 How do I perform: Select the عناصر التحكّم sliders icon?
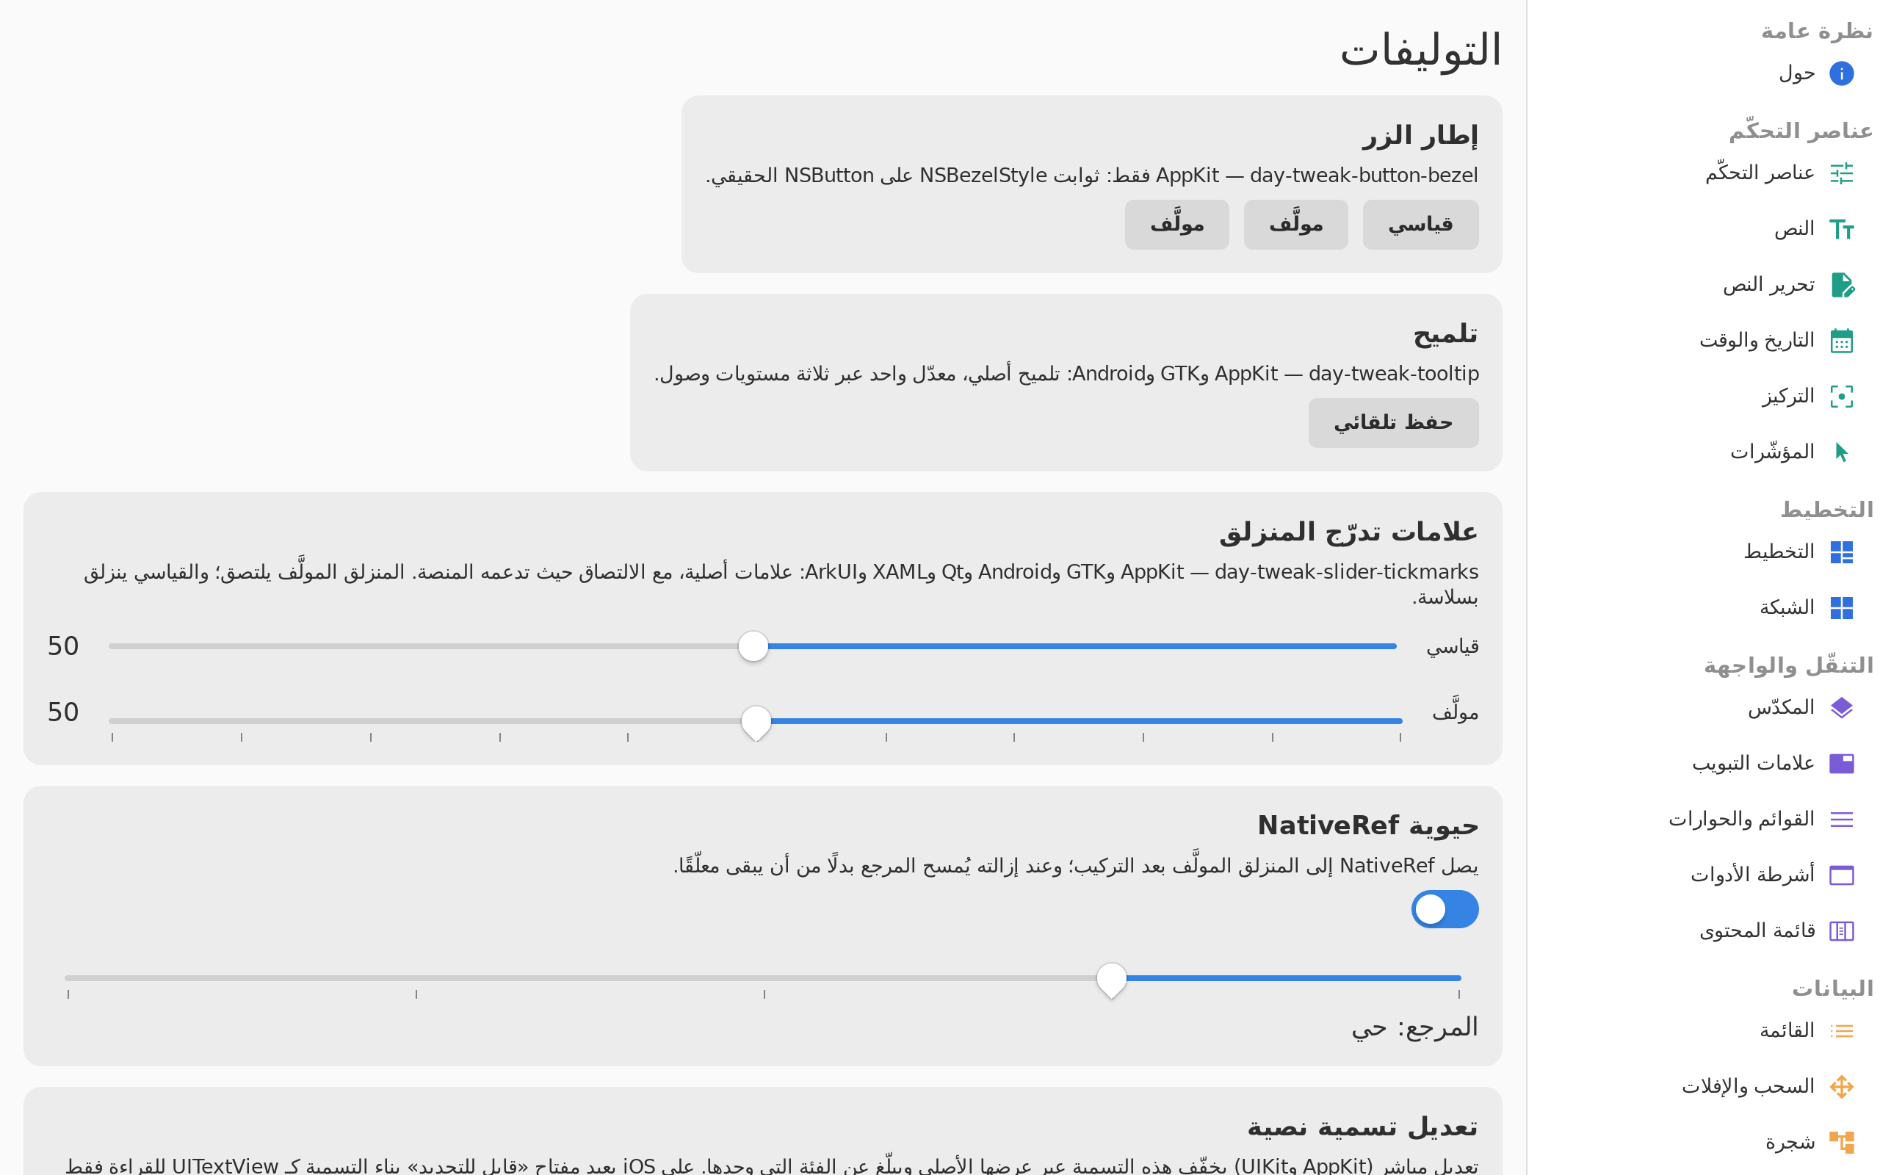(1841, 173)
